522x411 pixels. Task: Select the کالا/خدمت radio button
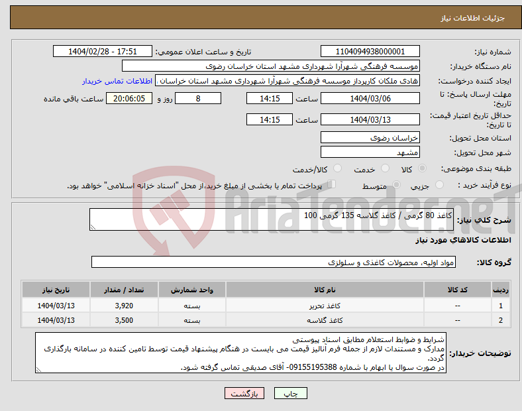[338, 168]
